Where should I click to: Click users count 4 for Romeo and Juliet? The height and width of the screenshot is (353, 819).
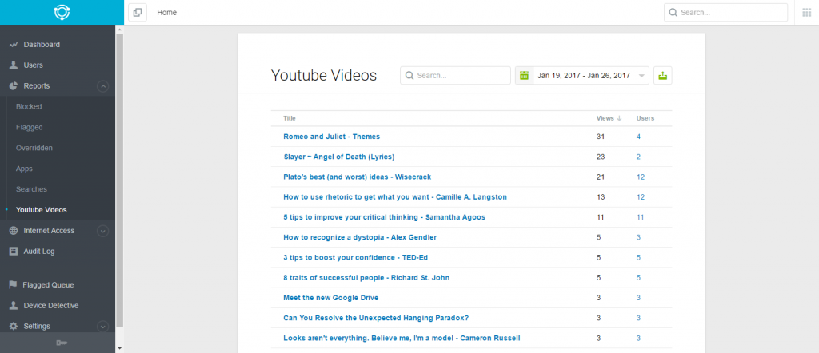638,137
